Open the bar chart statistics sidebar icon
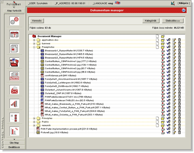Viewport: 194px width, 153px height. point(14,131)
